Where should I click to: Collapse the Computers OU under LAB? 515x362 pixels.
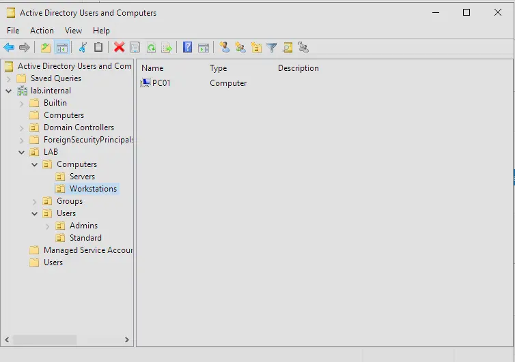[x=34, y=164]
